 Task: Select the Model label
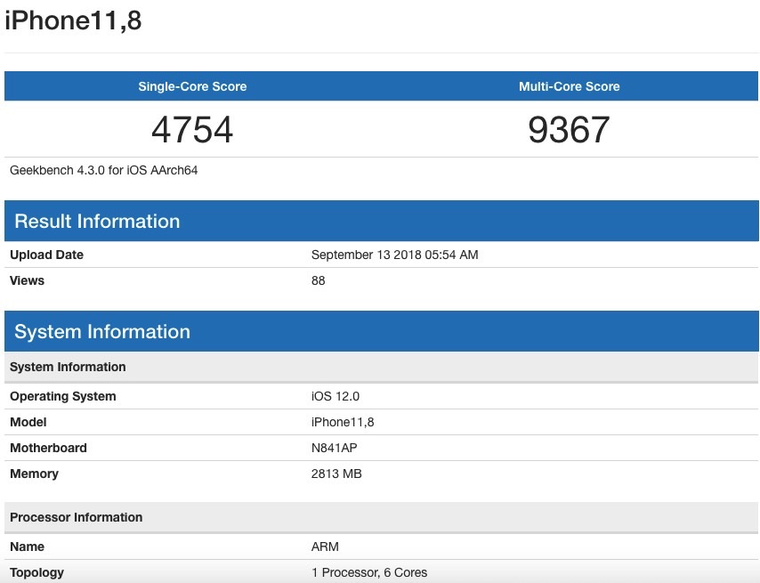pos(28,422)
